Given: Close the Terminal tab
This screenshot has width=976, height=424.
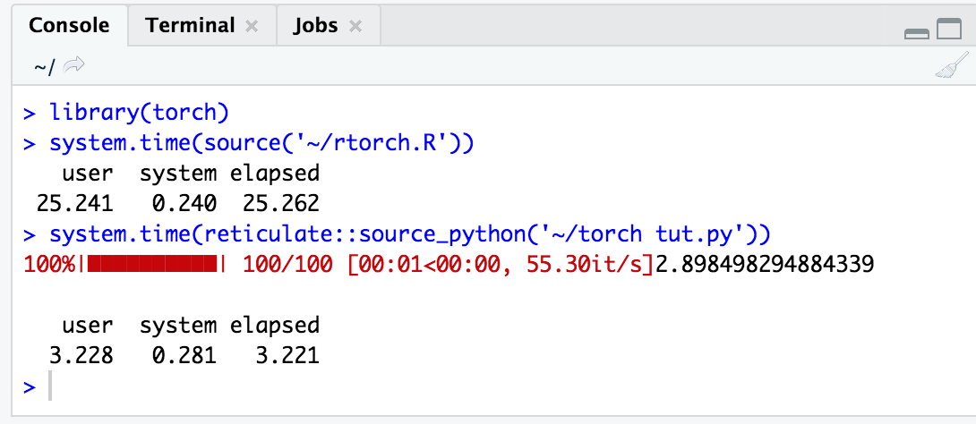Looking at the screenshot, I should tap(252, 26).
